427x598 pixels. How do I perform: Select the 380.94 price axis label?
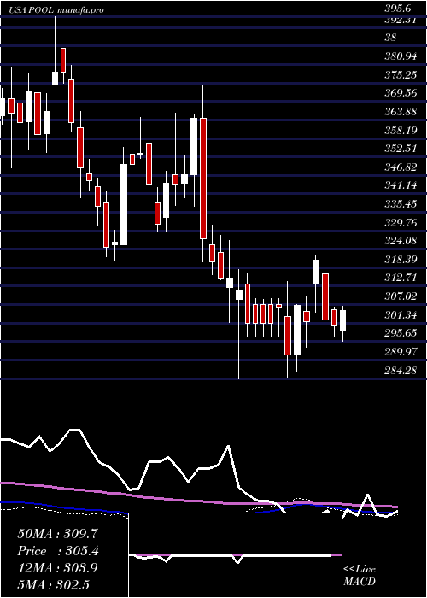point(401,57)
